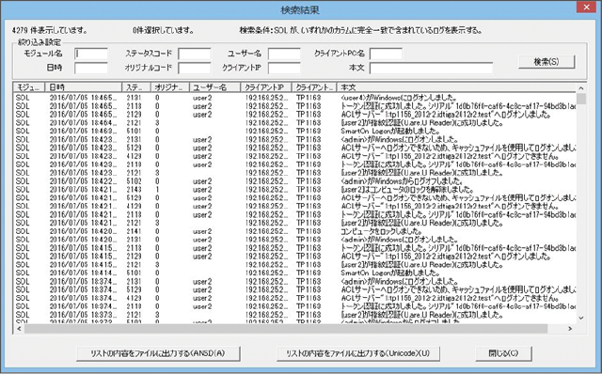
Task: Click the horizontal scrollbar left arrow
Action: coord(19,329)
